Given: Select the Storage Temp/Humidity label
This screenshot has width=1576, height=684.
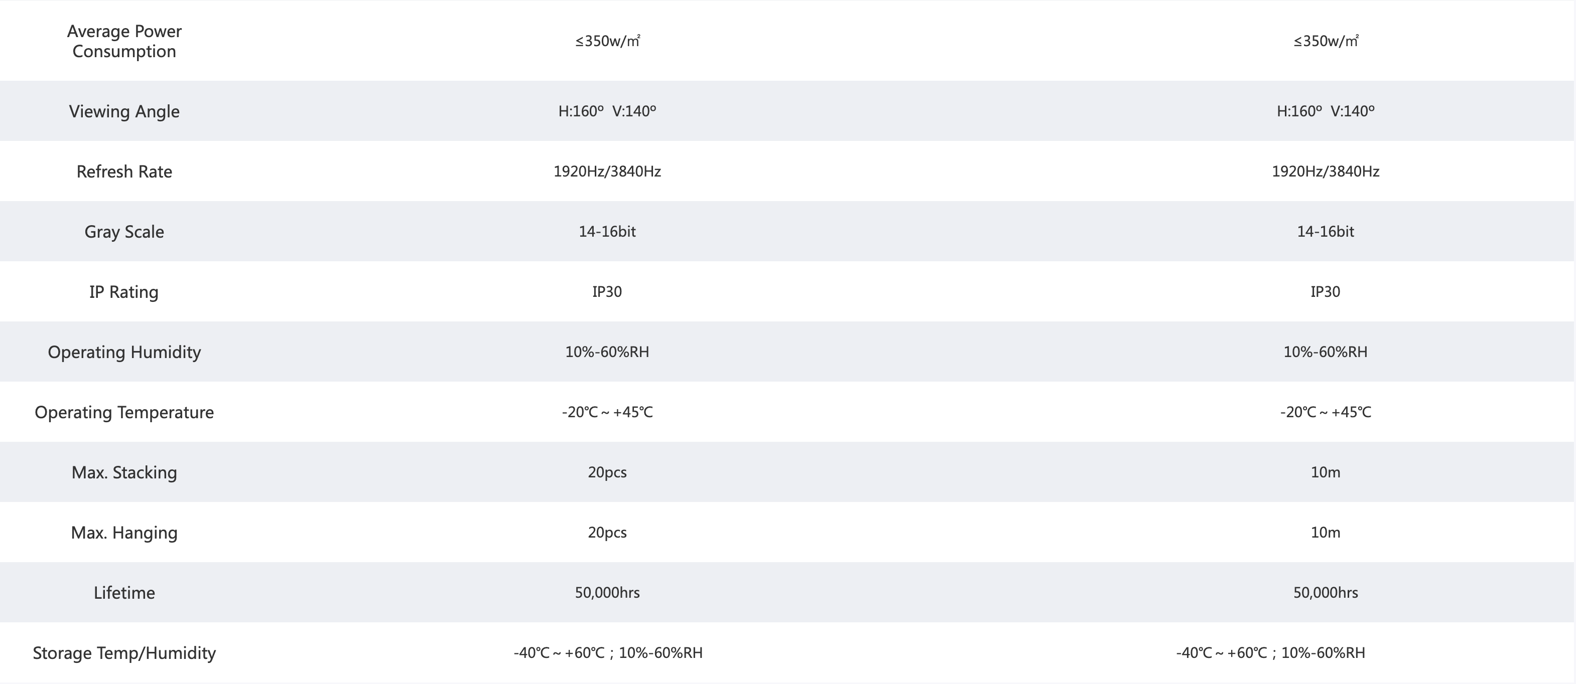Looking at the screenshot, I should click(x=124, y=653).
